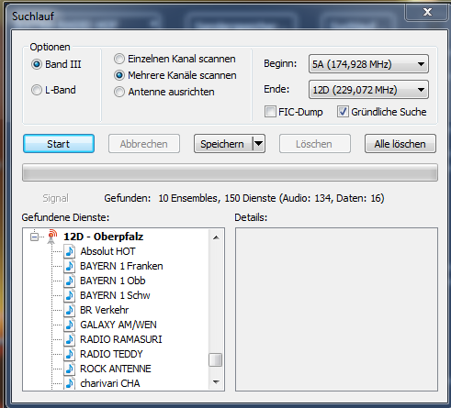
Task: Enable the FIC-Dump checkbox
Action: [270, 112]
